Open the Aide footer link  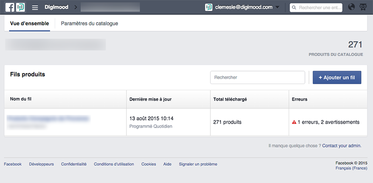(x=167, y=164)
